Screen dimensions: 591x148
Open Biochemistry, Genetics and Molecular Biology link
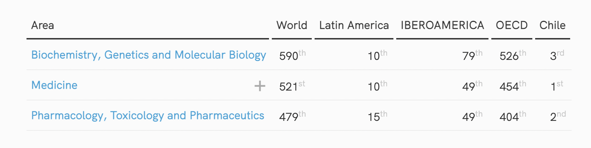[x=148, y=55]
